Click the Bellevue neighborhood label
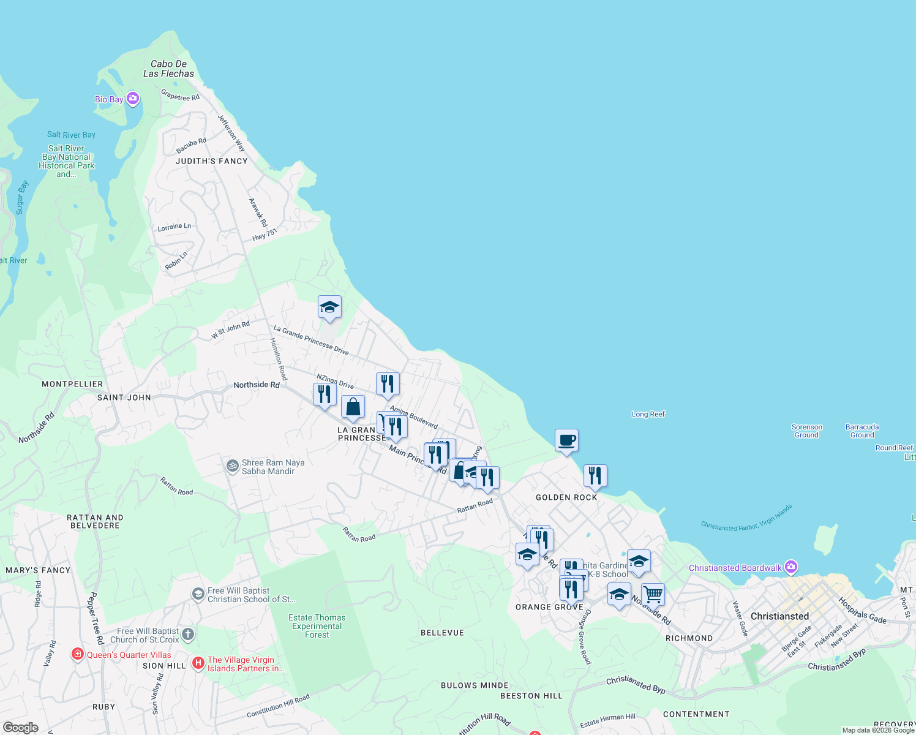 tap(442, 633)
